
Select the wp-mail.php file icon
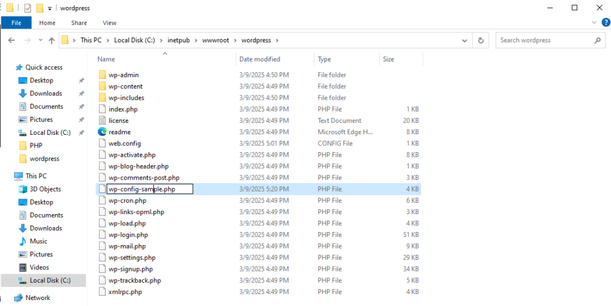[102, 246]
